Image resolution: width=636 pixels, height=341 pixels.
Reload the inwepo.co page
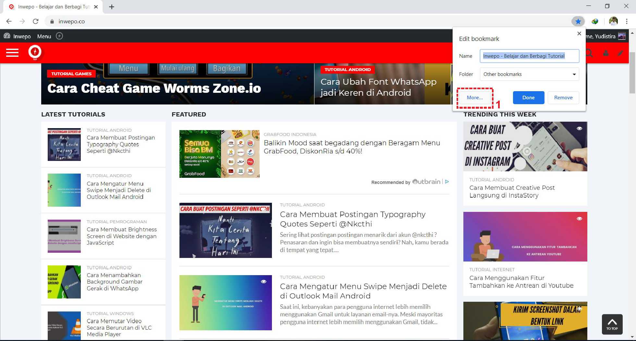pos(36,21)
